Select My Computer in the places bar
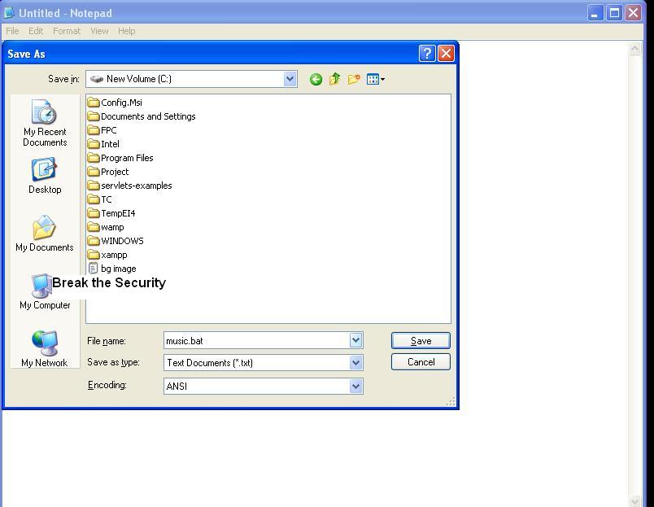 tap(45, 291)
